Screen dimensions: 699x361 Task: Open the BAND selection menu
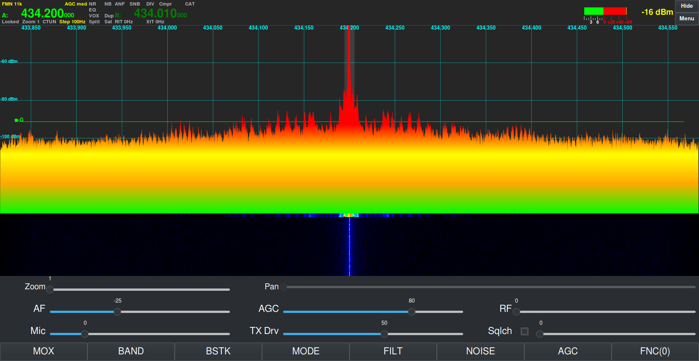pyautogui.click(x=131, y=351)
